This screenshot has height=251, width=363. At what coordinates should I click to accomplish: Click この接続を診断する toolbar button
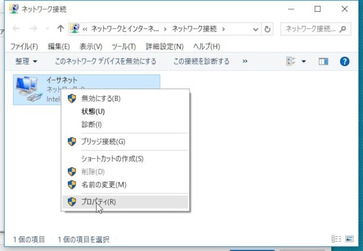(201, 61)
